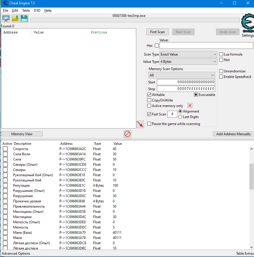254x257 pixels.
Task: Click the First Scan button
Action: (x=157, y=32)
